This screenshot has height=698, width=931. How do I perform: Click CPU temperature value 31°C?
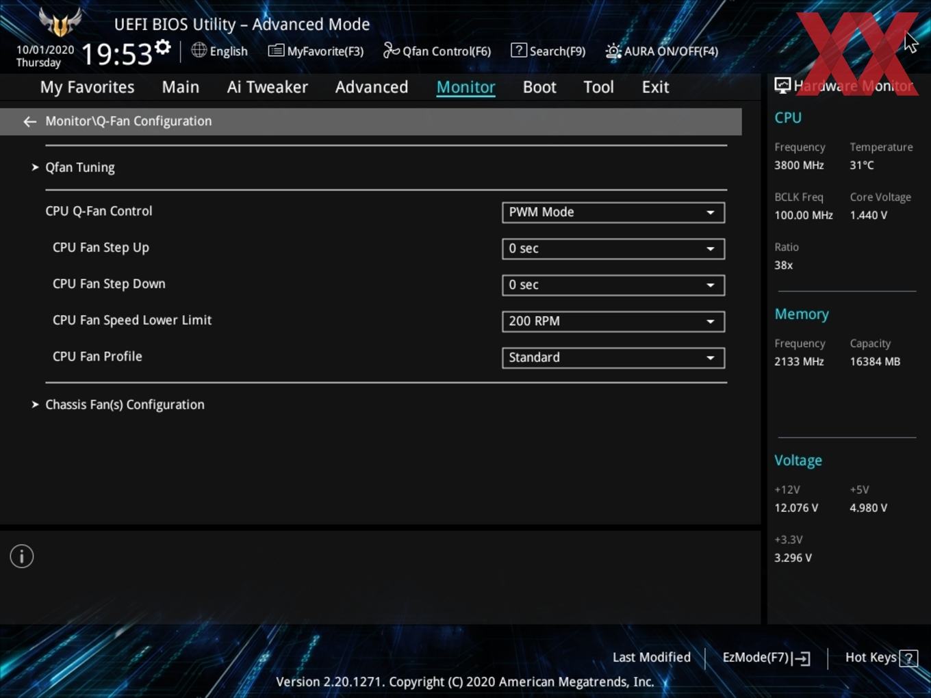862,165
